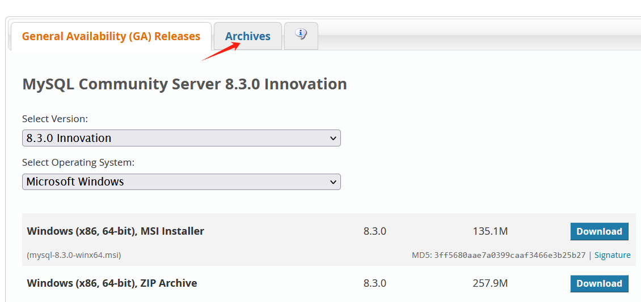This screenshot has width=641, height=302.
Task: Download the MSI Installer package
Action: click(x=599, y=231)
